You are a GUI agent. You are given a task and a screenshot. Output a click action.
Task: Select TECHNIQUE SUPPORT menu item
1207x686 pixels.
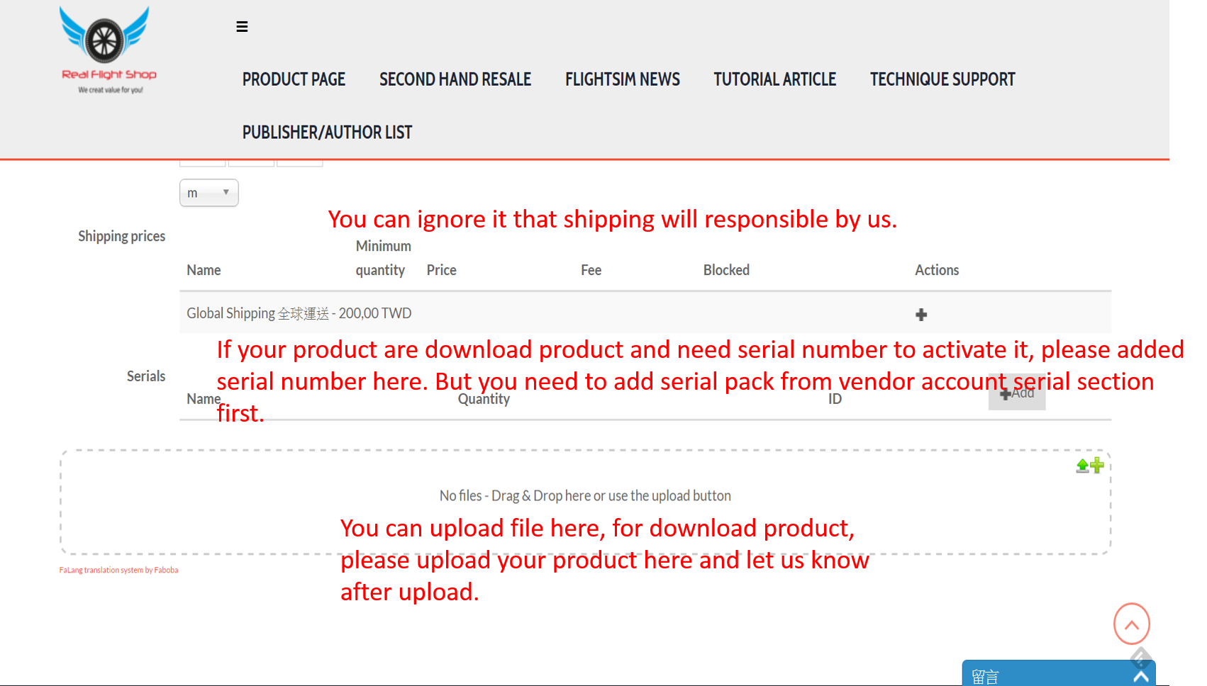942,79
